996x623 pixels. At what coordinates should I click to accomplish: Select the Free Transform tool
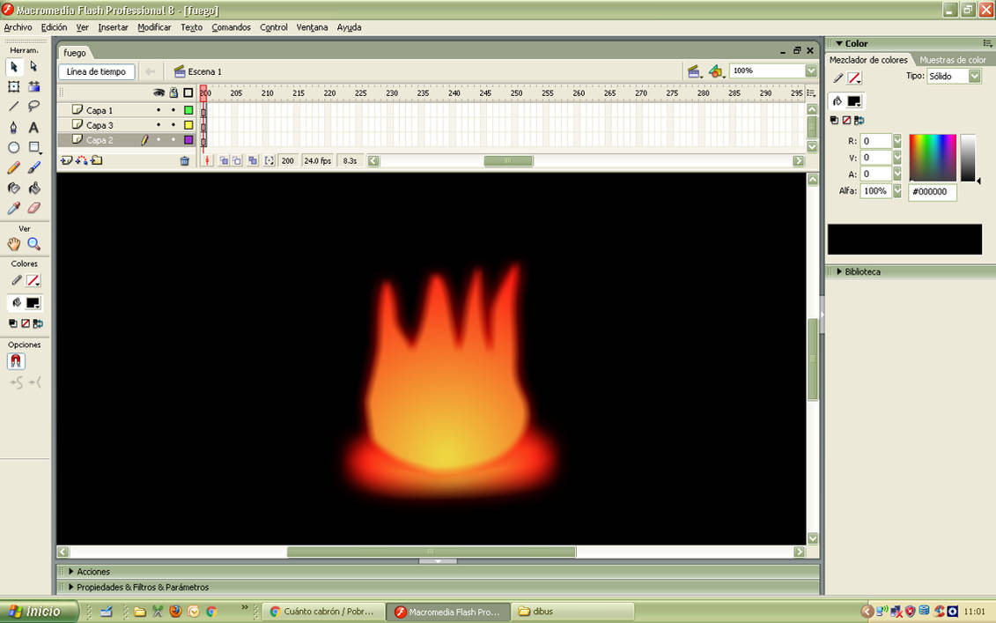click(x=13, y=86)
